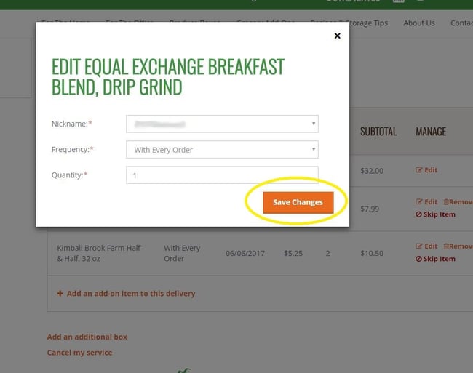
Task: Click Add an additional box link
Action: 87,337
